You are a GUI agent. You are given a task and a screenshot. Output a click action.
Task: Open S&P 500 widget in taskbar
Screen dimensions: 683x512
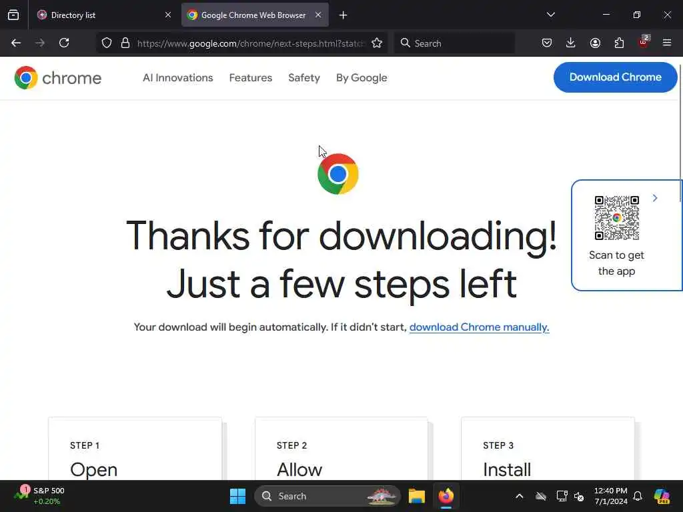(39, 496)
